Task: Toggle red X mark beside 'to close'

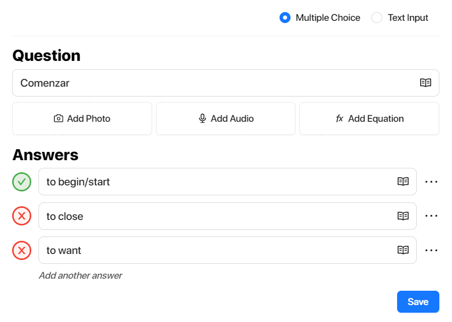Action: coord(21,216)
